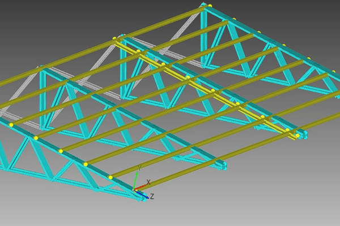Click the bottom end of the right-side truss

click(302, 135)
